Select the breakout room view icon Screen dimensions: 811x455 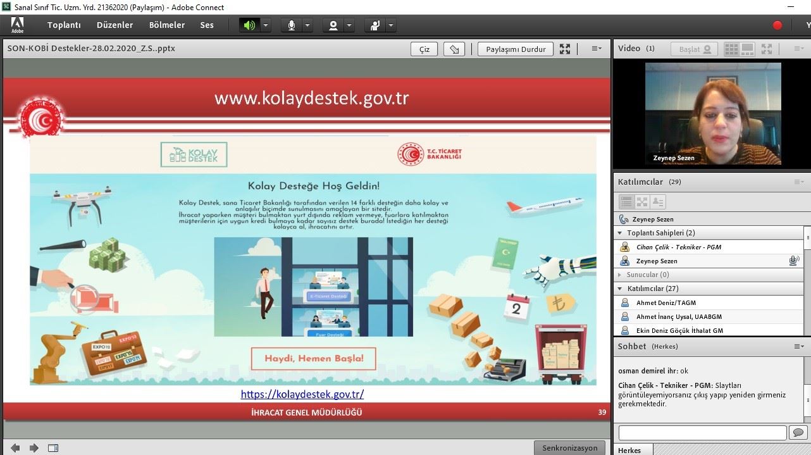(x=642, y=202)
